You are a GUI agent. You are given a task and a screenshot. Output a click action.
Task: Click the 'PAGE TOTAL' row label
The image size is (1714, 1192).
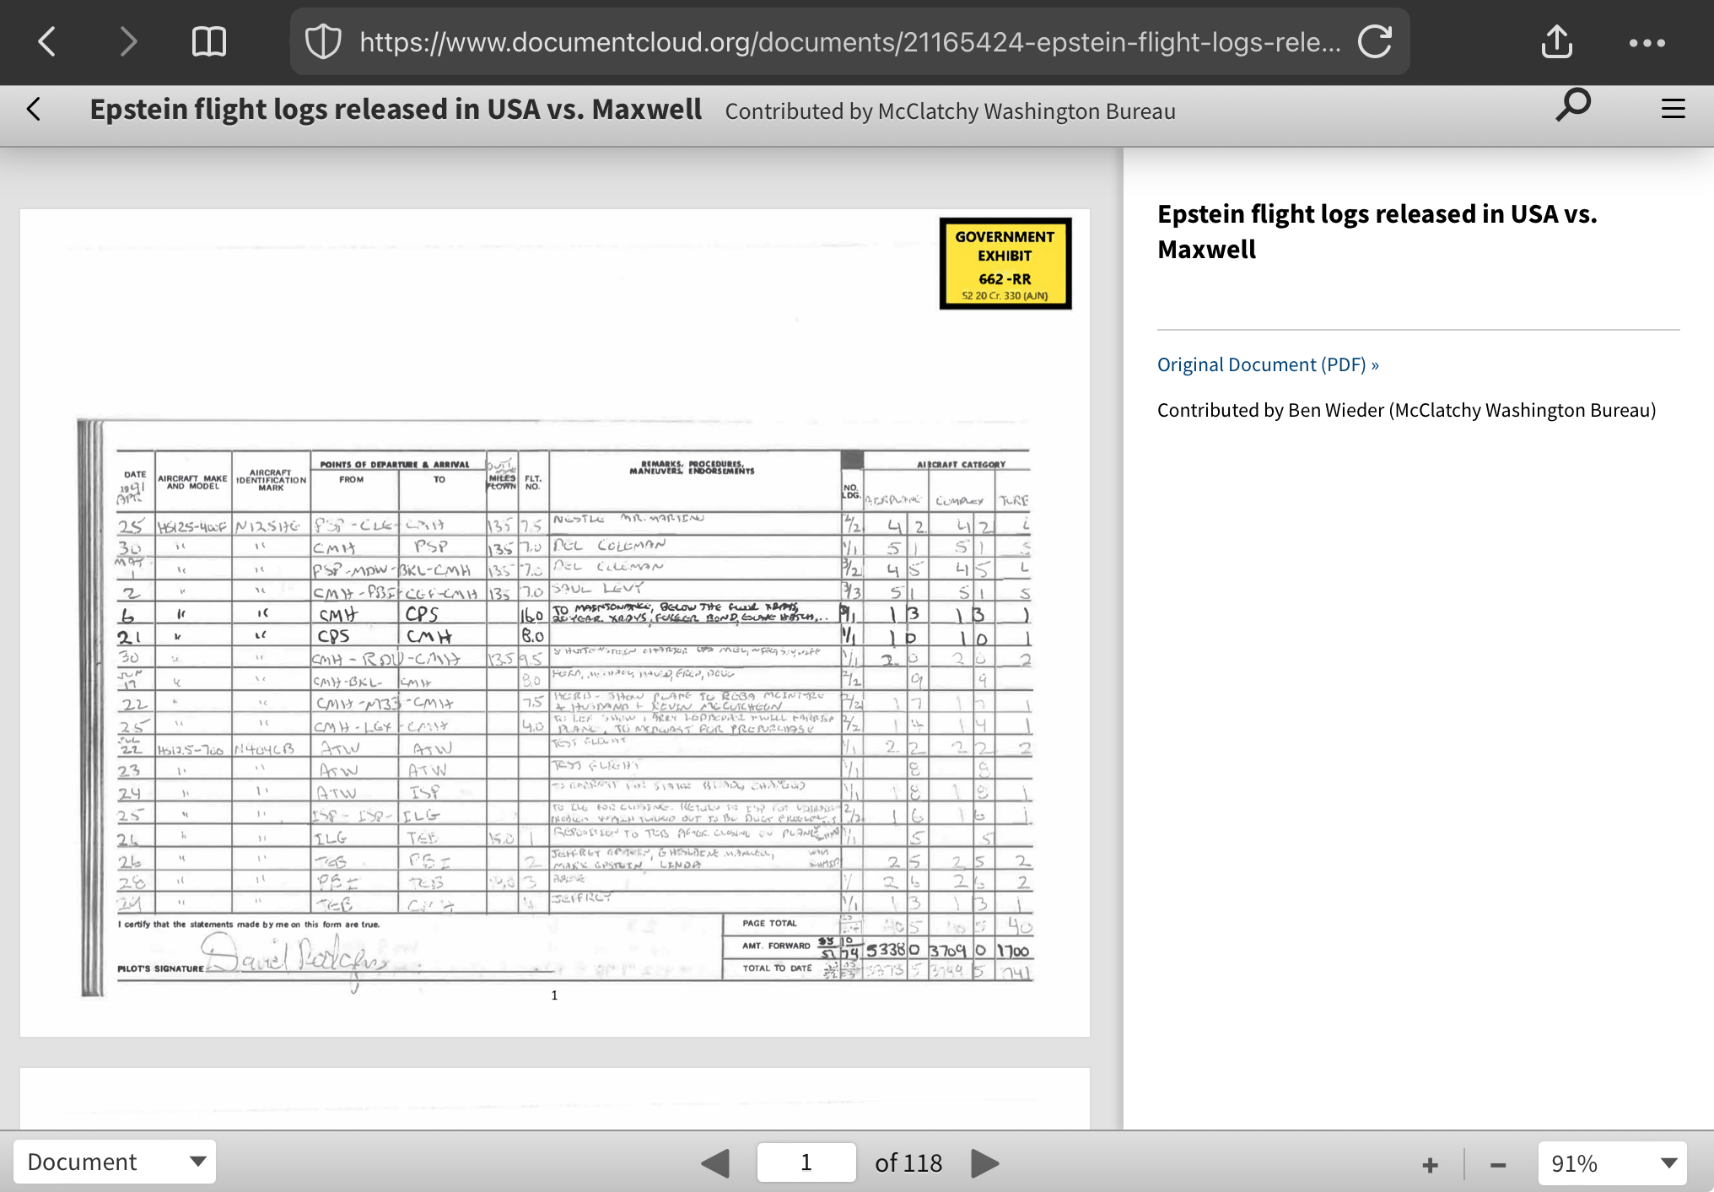[x=769, y=924]
